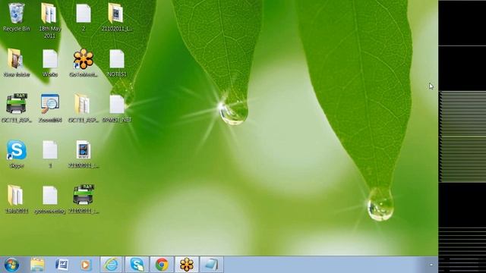Image resolution: width=486 pixels, height=273 pixels.
Task: Open Windows Explorer from the taskbar
Action: (37, 265)
